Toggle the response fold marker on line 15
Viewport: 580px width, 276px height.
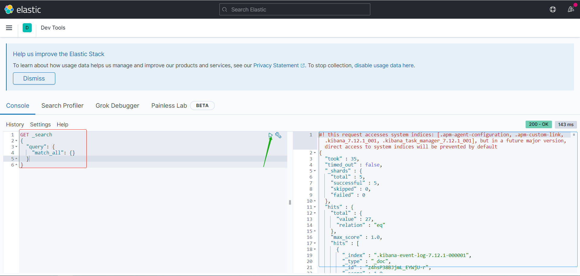click(315, 231)
